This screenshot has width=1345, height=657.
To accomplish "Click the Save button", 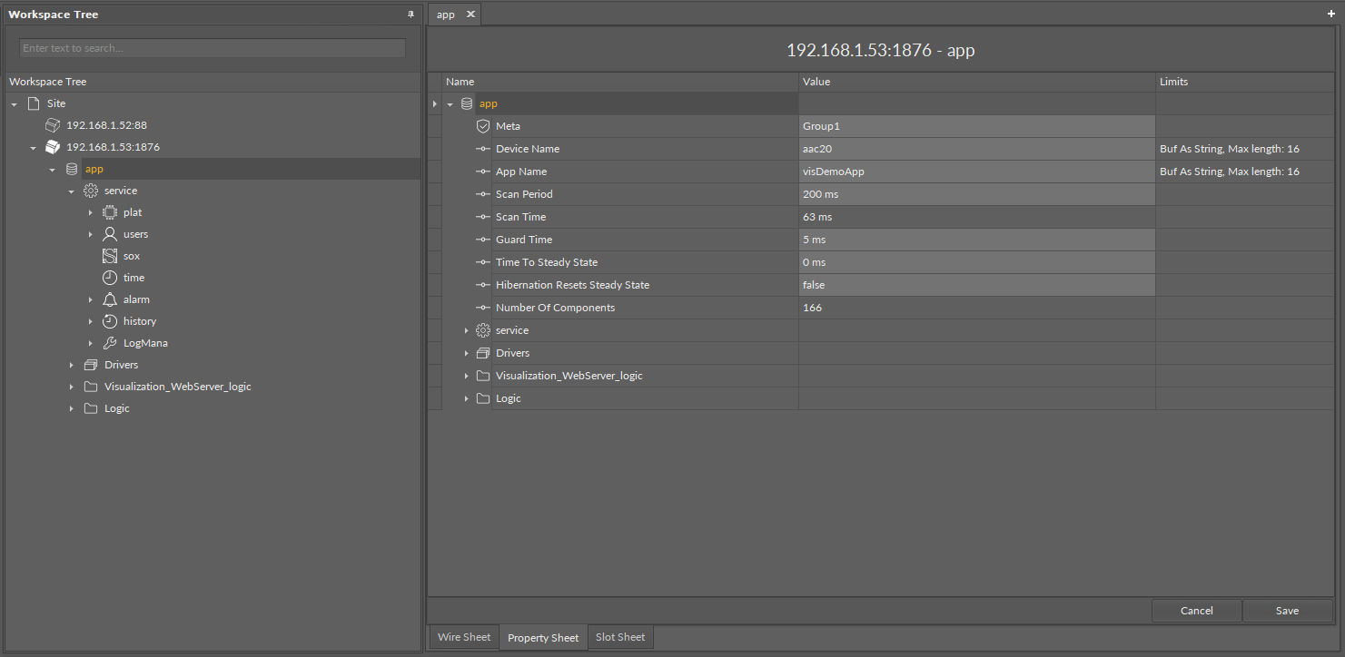I will point(1287,611).
